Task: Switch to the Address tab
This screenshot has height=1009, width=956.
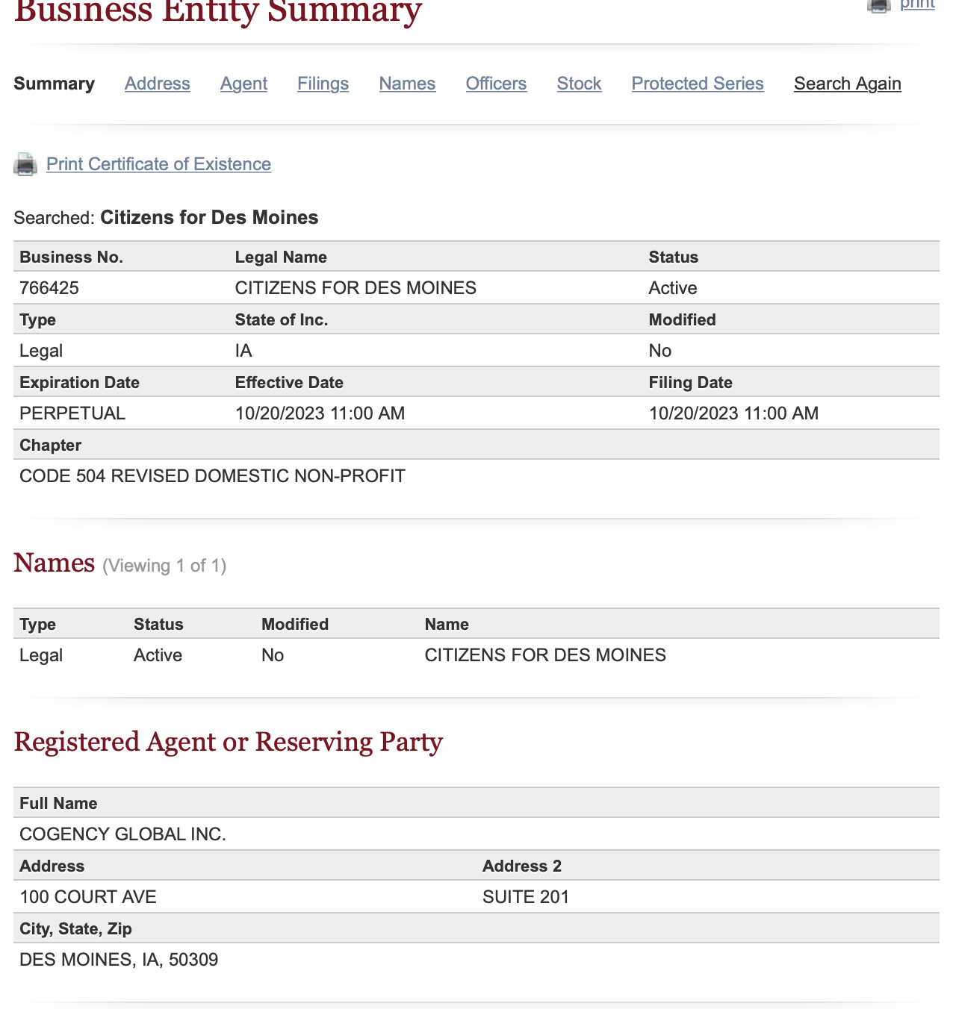Action: (x=158, y=84)
